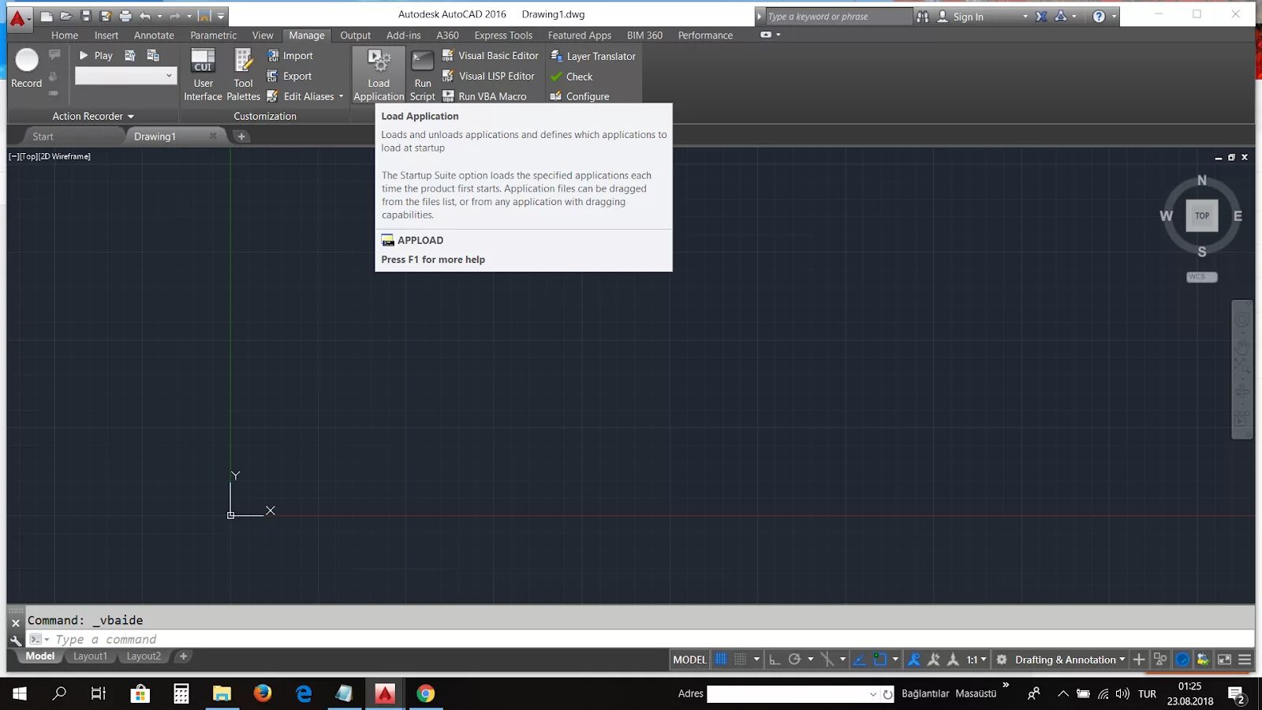This screenshot has height=710, width=1262.
Task: Click the MODEL space button
Action: coord(689,660)
